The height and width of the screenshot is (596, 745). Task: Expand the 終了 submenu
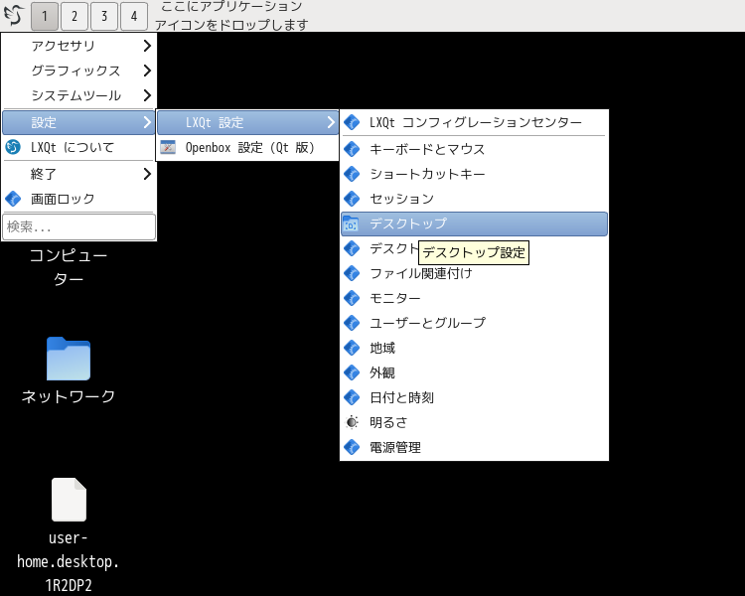pos(78,174)
